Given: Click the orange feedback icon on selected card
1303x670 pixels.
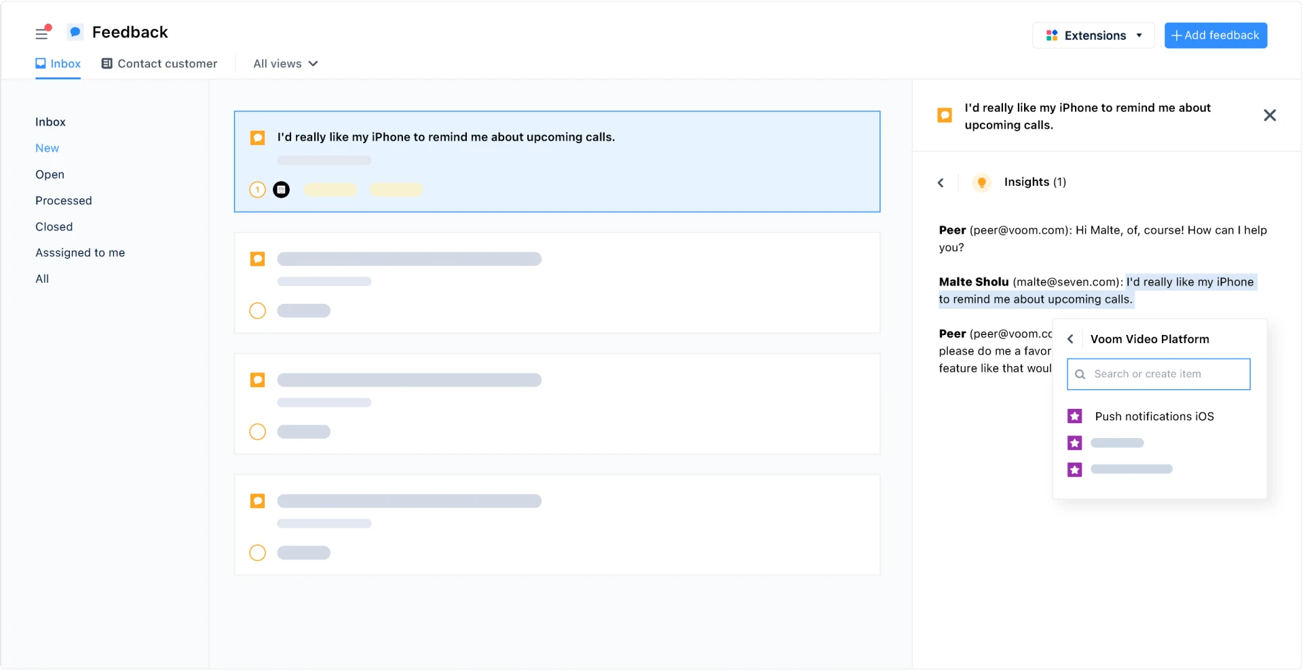Looking at the screenshot, I should 257,137.
